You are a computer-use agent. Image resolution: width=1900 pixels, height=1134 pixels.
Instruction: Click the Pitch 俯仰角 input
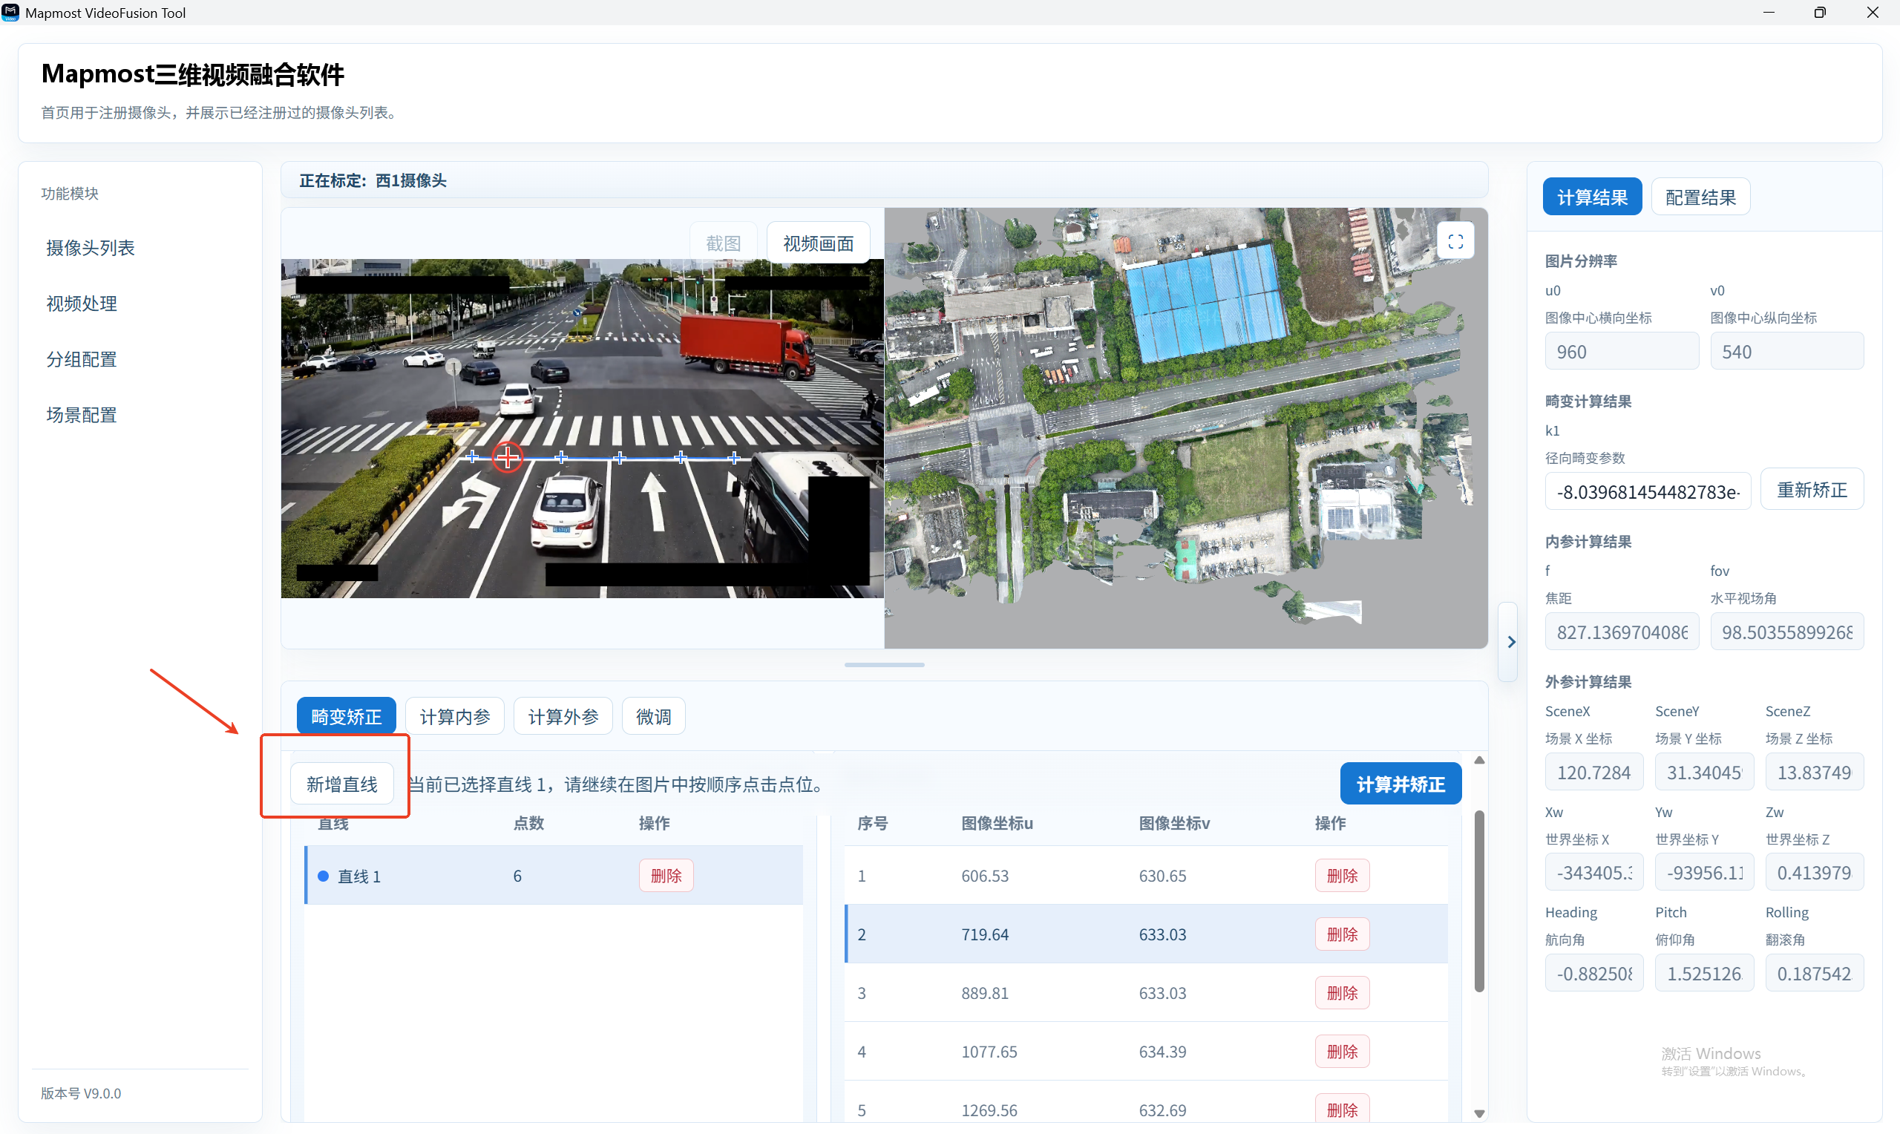click(1703, 974)
